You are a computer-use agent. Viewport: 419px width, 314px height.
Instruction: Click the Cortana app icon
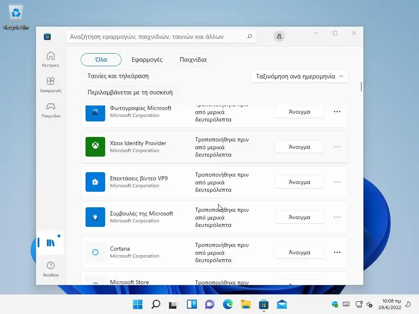(95, 252)
